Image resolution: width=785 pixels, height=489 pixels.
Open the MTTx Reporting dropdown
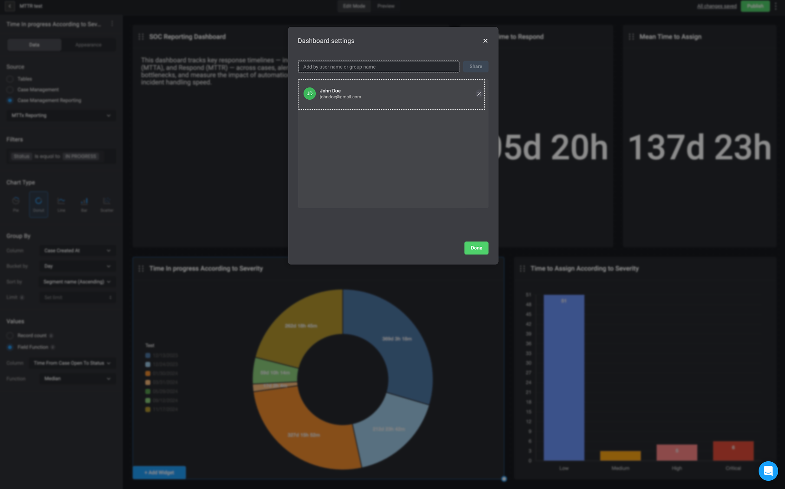point(61,116)
